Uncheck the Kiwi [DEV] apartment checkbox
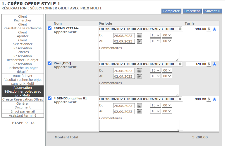Image resolution: width=225 pixels, height=146 pixels. [x=50, y=63]
